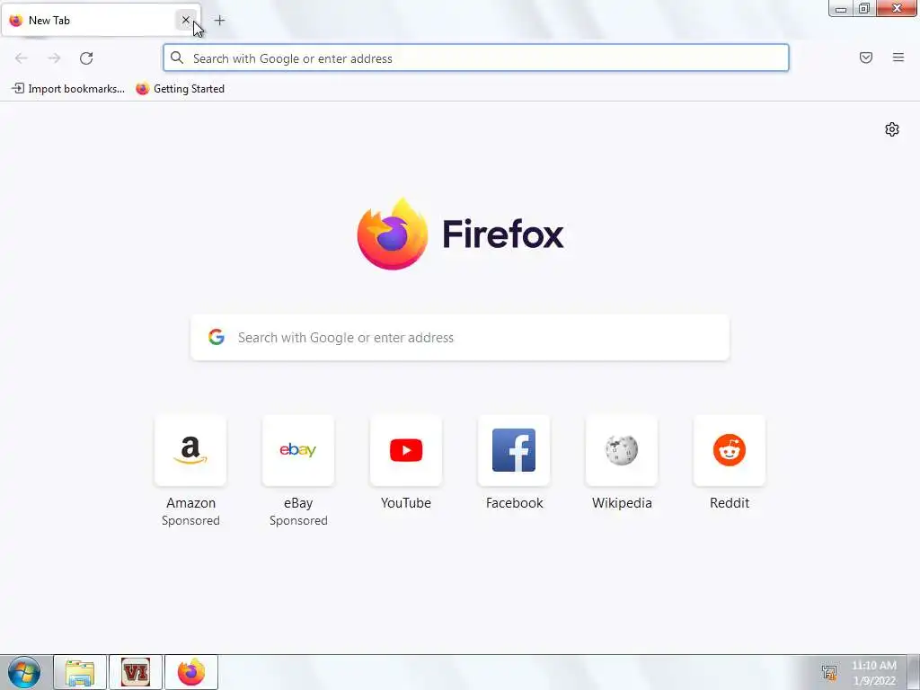Screen dimensions: 920x690
Task: Open the eBay sponsored shortcut
Action: click(x=298, y=451)
